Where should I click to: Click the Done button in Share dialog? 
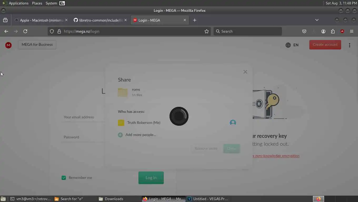coord(231,148)
